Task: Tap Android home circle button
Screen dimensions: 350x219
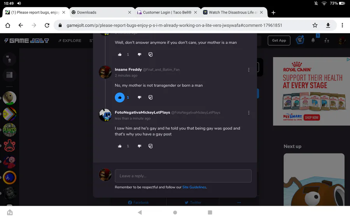Action: (x=175, y=212)
